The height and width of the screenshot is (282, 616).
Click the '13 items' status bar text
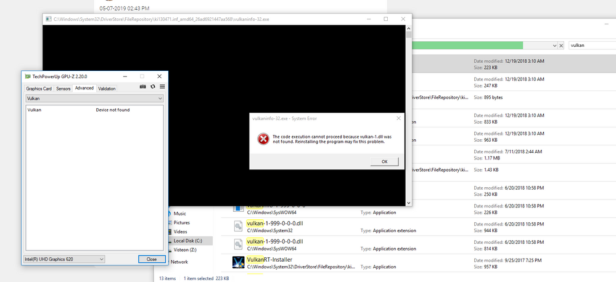coord(167,278)
